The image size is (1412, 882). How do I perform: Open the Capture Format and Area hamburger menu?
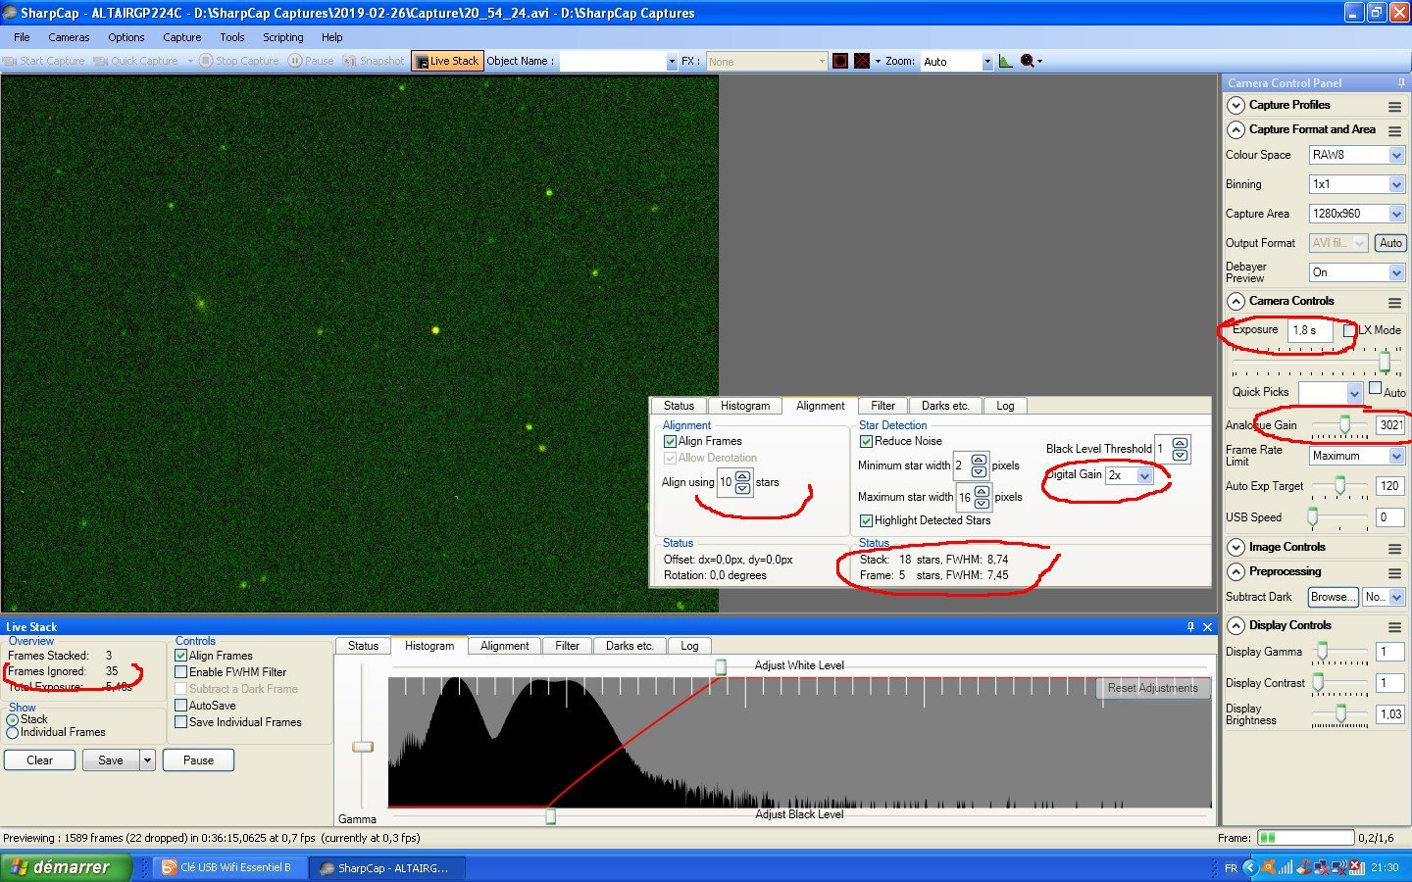click(1394, 130)
